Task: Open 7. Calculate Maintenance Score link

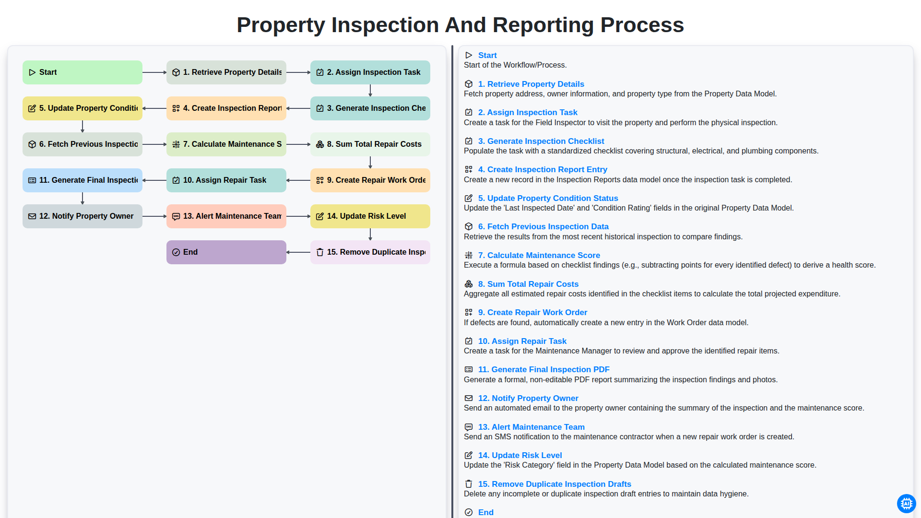Action: click(539, 255)
